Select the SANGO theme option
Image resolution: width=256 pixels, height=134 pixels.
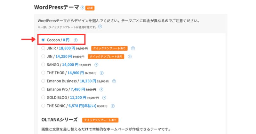pyautogui.click(x=43, y=65)
